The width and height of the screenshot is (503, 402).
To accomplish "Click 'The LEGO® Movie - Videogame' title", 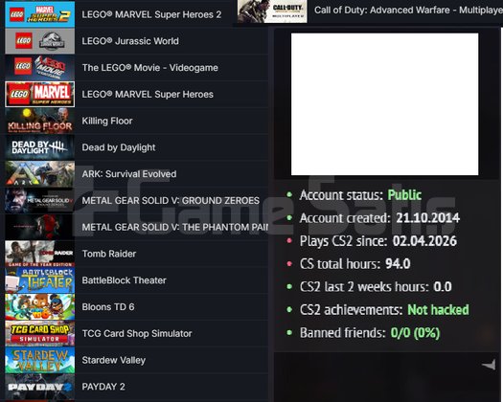I will point(149,68).
